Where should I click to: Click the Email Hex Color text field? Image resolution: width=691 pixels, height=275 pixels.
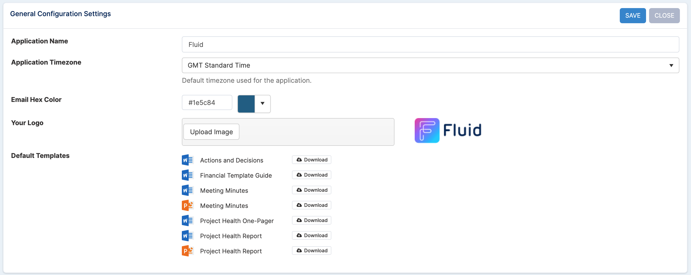207,102
